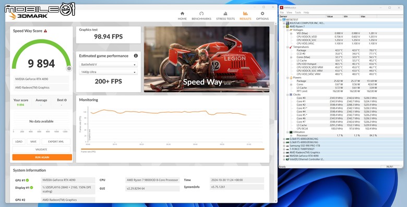Open the View menu in HWMonitor
Viewport: 407px width, 207px height.
click(x=289, y=13)
